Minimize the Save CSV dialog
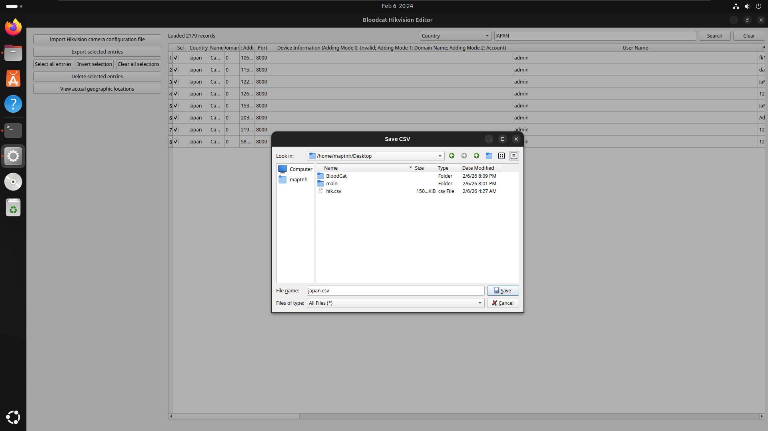Viewport: 768px width, 431px height. coord(489,139)
